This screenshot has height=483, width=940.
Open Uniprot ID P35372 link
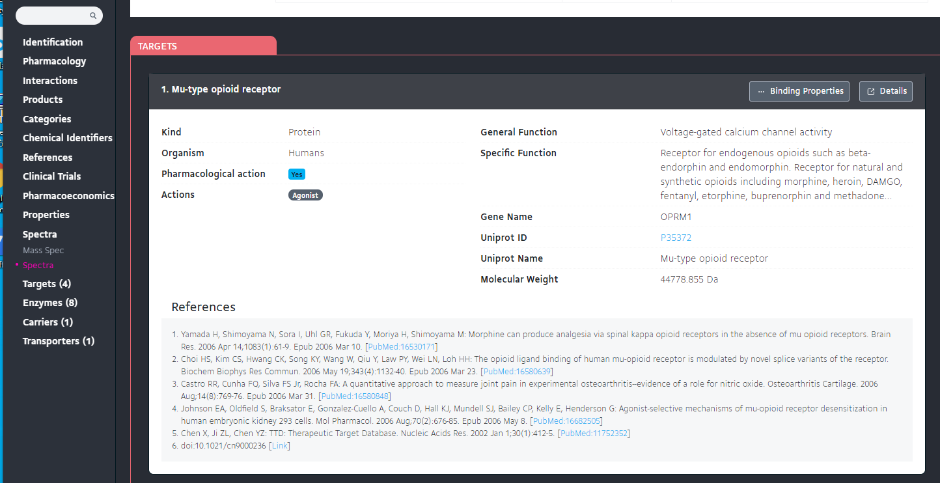[x=676, y=238]
